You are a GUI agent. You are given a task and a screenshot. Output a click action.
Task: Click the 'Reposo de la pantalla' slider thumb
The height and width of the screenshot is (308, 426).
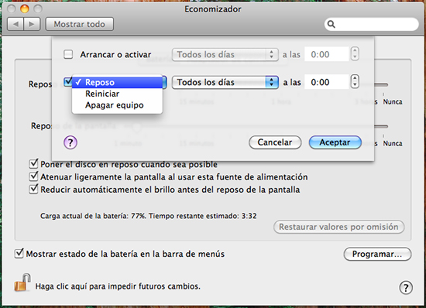click(136, 126)
